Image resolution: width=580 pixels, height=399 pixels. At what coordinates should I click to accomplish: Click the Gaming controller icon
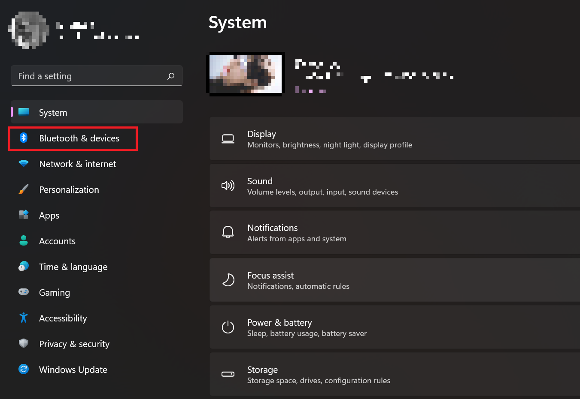pos(24,292)
